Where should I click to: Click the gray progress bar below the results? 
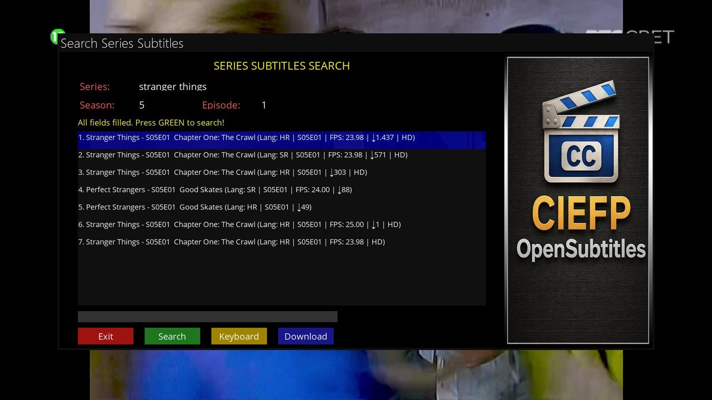[207, 317]
